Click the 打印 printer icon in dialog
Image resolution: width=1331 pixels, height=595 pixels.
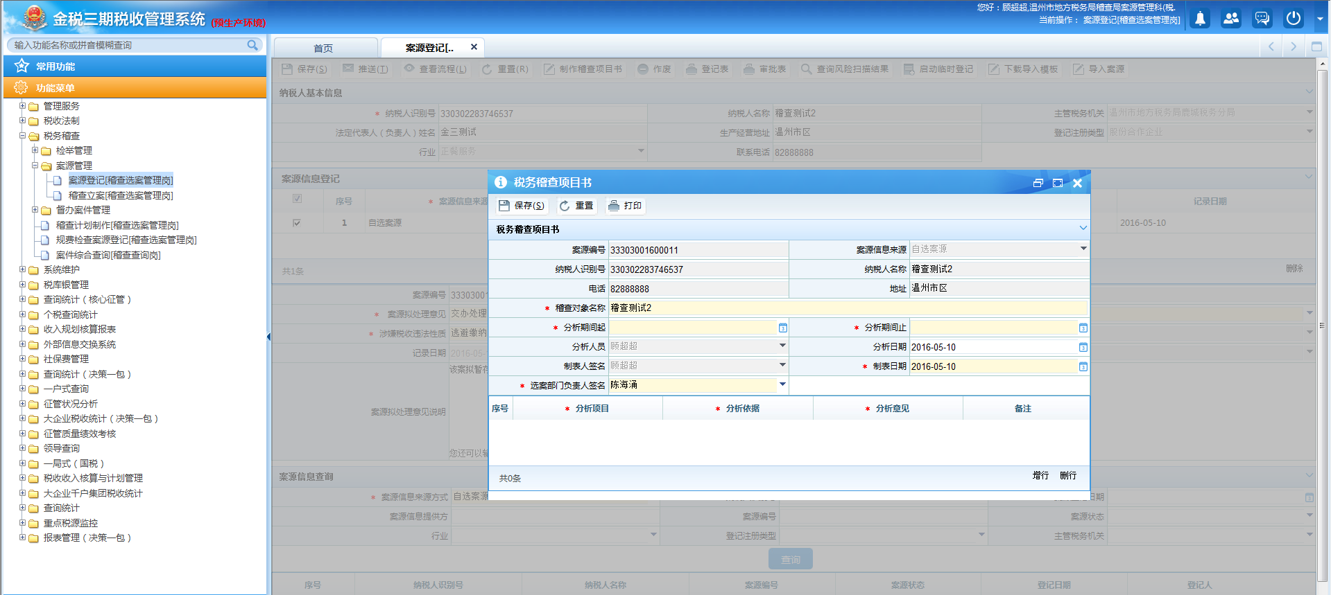coord(614,206)
